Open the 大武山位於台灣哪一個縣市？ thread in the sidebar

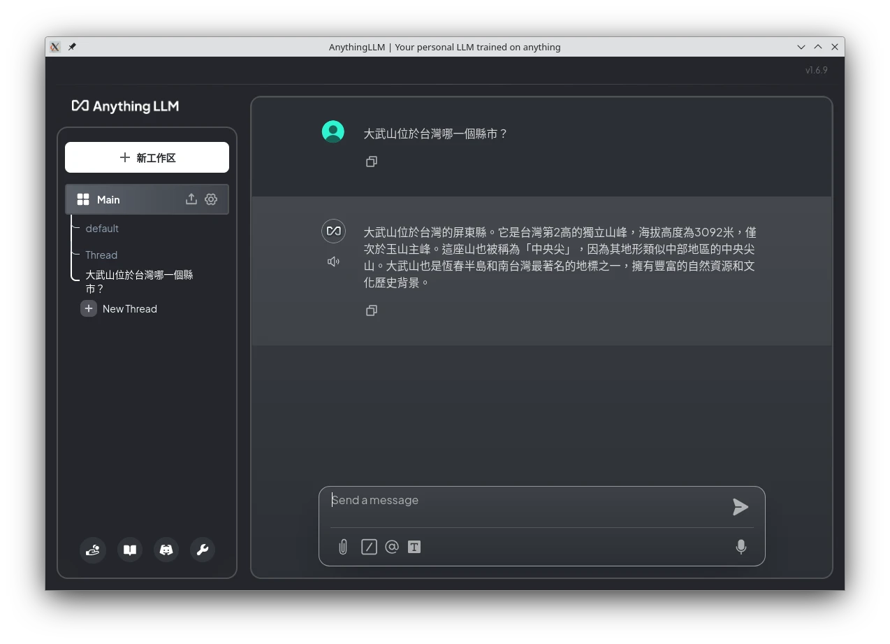pos(139,282)
